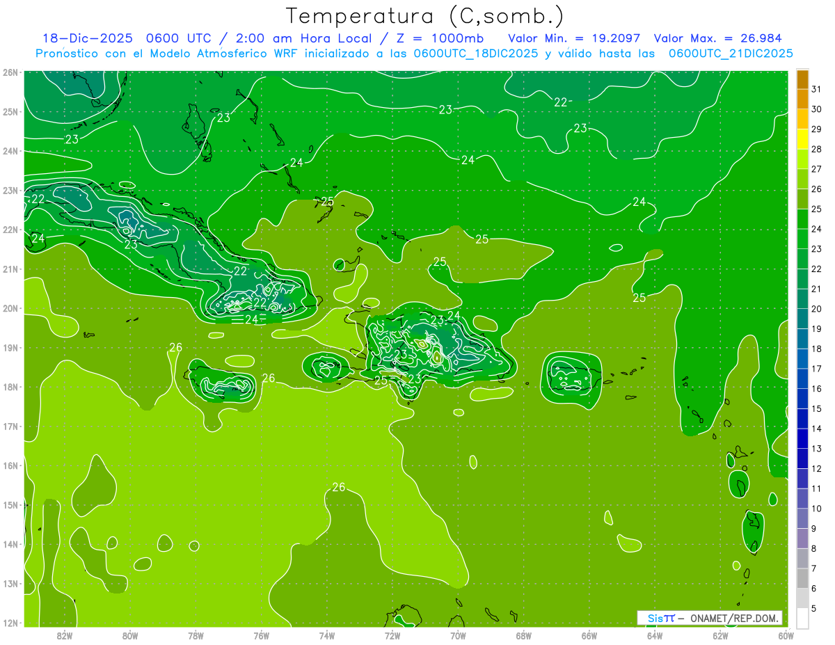Click the 'Temperatura (C,somb.)' chart title
Image resolution: width=835 pixels, height=645 pixels.
click(425, 16)
